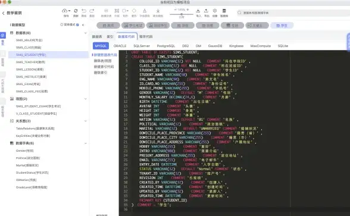The width and height of the screenshot is (350, 216).
Task: Click the diamond shape tool icon
Action: [134, 11]
